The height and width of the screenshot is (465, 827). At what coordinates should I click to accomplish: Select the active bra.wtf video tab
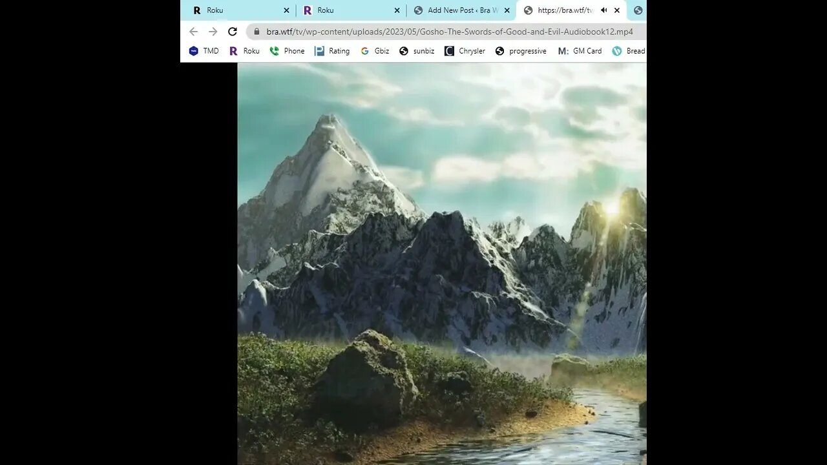(571, 10)
